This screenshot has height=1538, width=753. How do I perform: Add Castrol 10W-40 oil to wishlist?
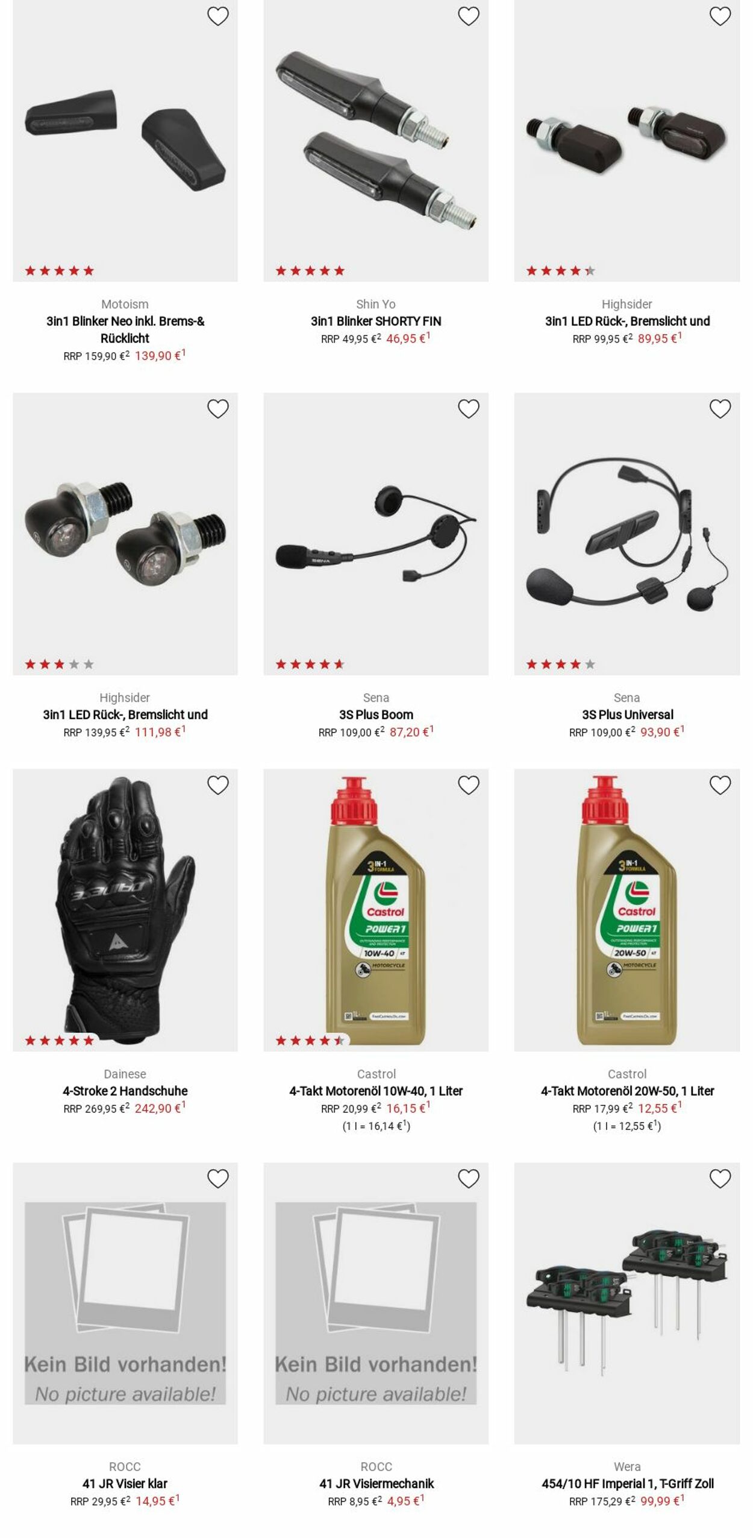(468, 785)
